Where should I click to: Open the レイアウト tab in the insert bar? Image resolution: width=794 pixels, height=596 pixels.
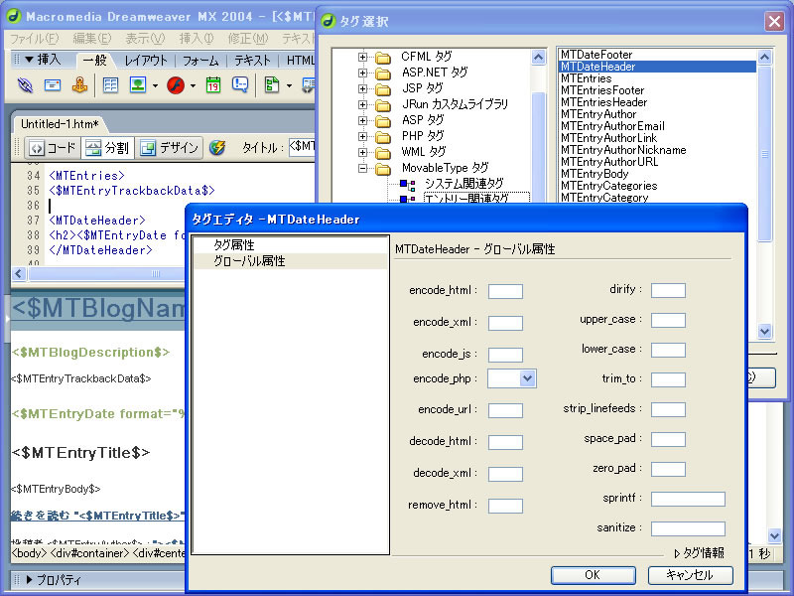(146, 61)
